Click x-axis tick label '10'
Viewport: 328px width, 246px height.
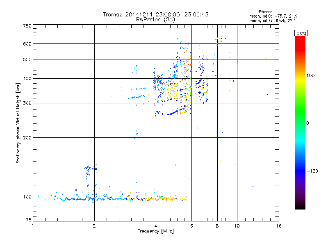pos(237,226)
